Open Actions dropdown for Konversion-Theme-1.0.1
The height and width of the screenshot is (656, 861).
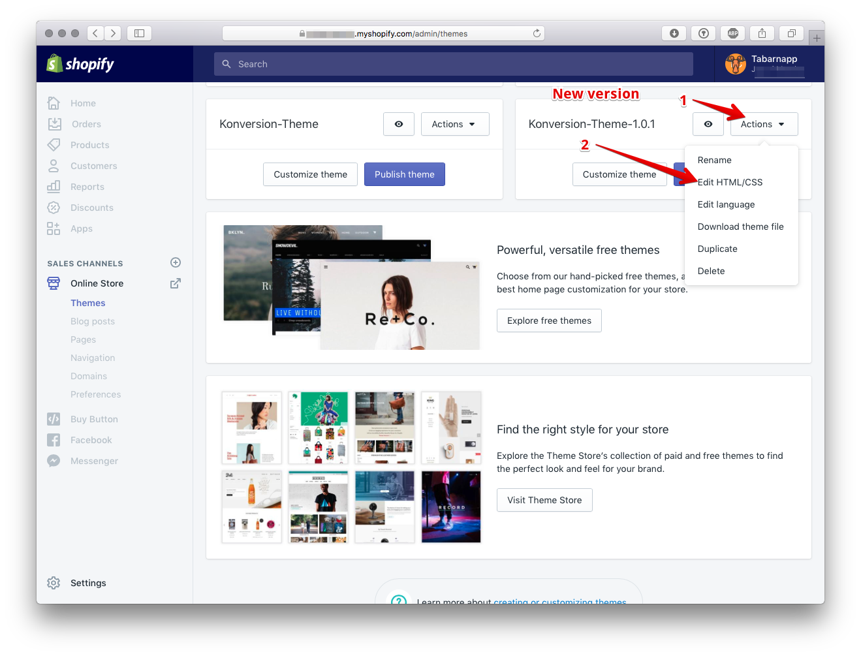764,124
